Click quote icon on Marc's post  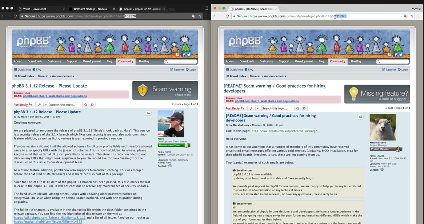tap(149, 113)
